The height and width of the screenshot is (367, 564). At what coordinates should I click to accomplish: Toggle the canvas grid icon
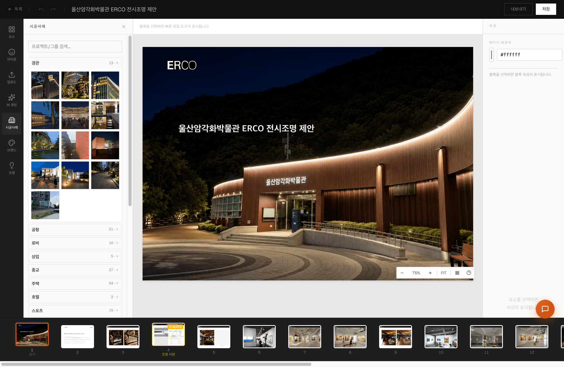457,273
